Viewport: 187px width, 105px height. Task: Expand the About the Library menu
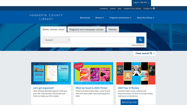pos(145,18)
